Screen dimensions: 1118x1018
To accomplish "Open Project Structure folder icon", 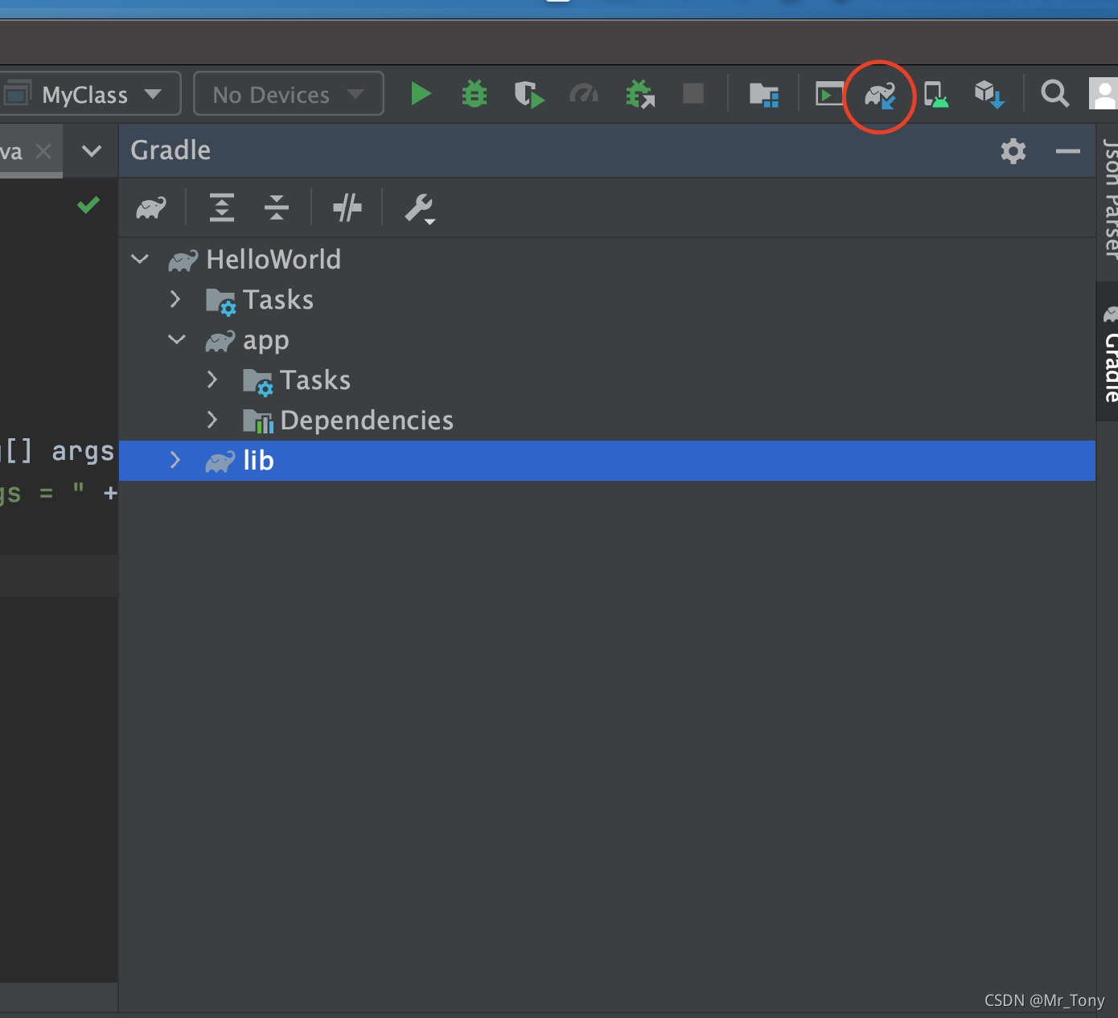I will click(763, 95).
